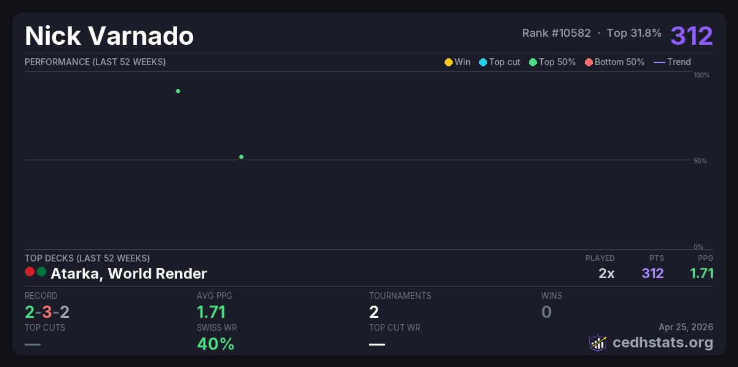This screenshot has width=738, height=367.
Task: Select the upper green chart data point
Action: pos(178,91)
